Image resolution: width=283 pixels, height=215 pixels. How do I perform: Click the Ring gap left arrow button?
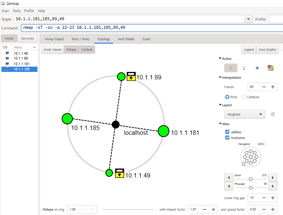(229, 186)
